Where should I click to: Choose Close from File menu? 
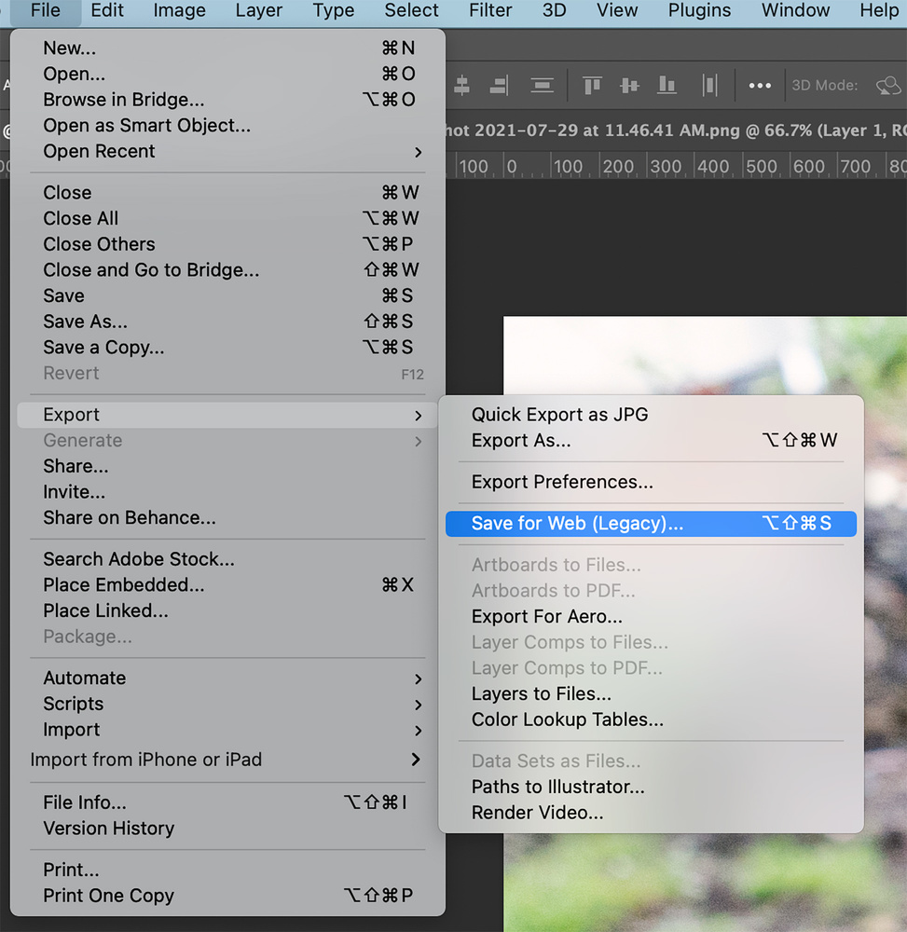click(227, 193)
